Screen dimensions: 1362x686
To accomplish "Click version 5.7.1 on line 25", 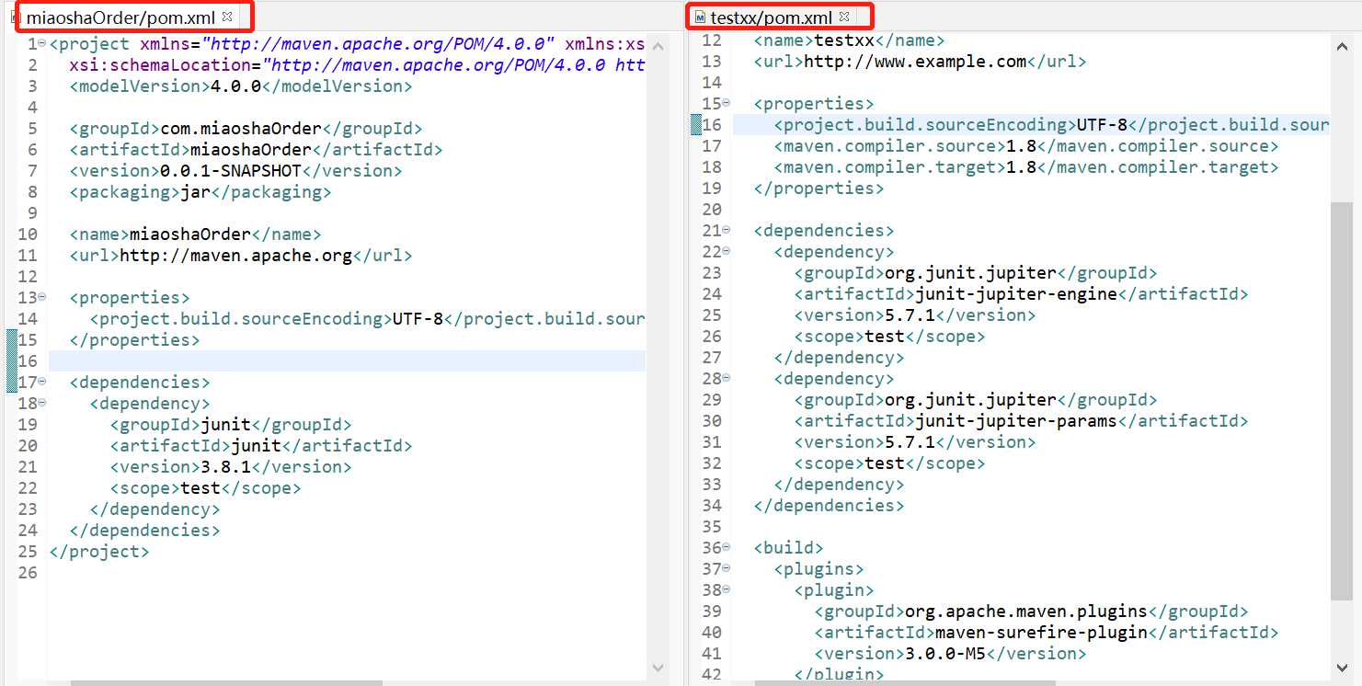I will point(914,315).
